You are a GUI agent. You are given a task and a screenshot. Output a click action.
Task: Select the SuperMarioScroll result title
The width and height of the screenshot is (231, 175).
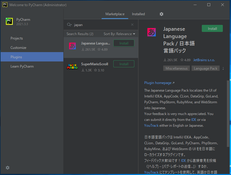pos(95,64)
